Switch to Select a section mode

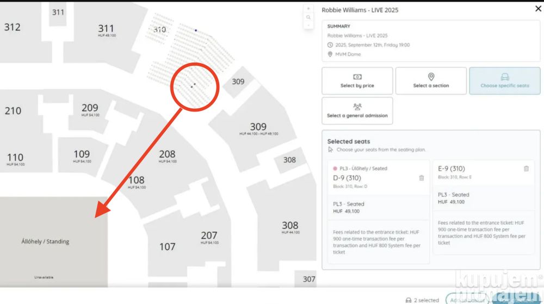431,81
